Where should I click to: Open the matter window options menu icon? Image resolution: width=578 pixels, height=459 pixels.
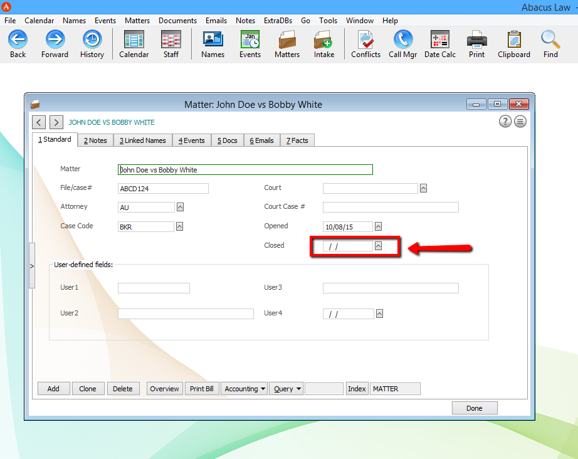click(520, 121)
